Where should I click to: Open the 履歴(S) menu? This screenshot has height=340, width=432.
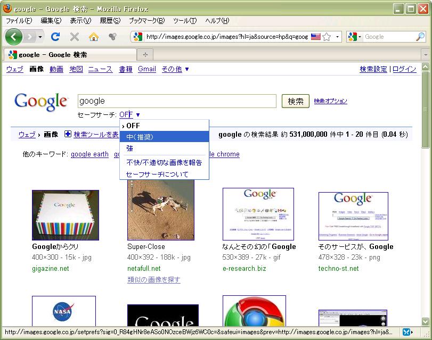(x=110, y=21)
